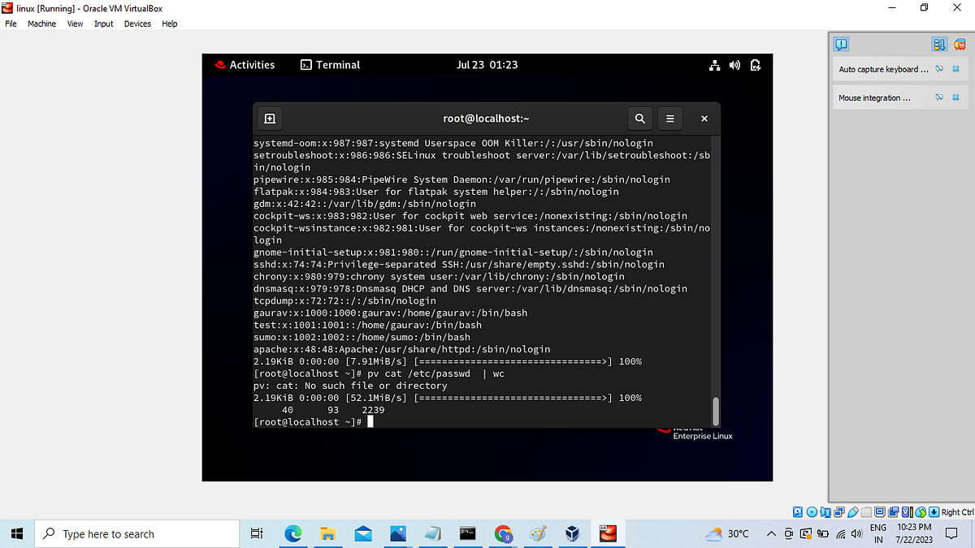975x548 pixels.
Task: Dismiss the Mouse integration notification
Action: 955,97
